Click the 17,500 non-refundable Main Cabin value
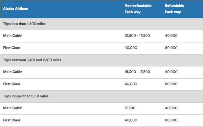The width and height of the screenshot is (203, 127). click(x=130, y=108)
